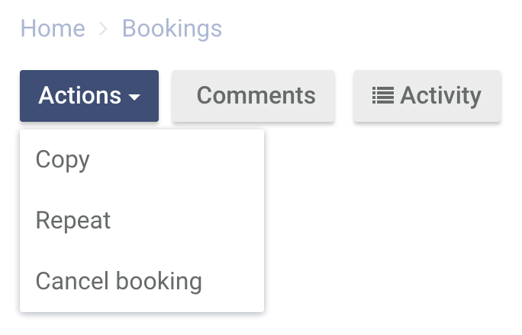View comments using the Comments button
This screenshot has width=522, height=335.
(253, 96)
